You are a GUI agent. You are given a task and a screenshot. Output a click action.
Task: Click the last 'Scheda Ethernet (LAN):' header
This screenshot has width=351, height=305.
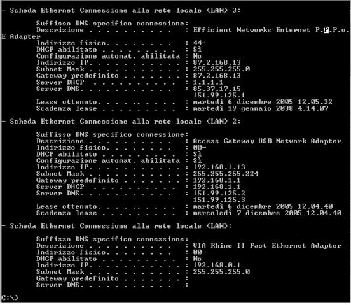[x=121, y=226]
